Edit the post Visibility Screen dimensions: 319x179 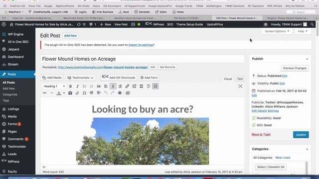click(x=282, y=84)
